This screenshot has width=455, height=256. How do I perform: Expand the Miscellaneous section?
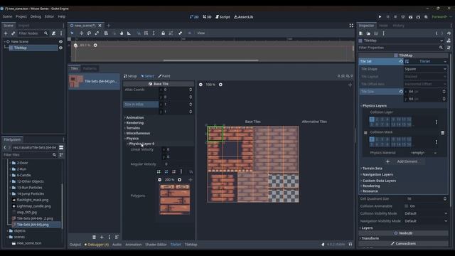click(138, 133)
